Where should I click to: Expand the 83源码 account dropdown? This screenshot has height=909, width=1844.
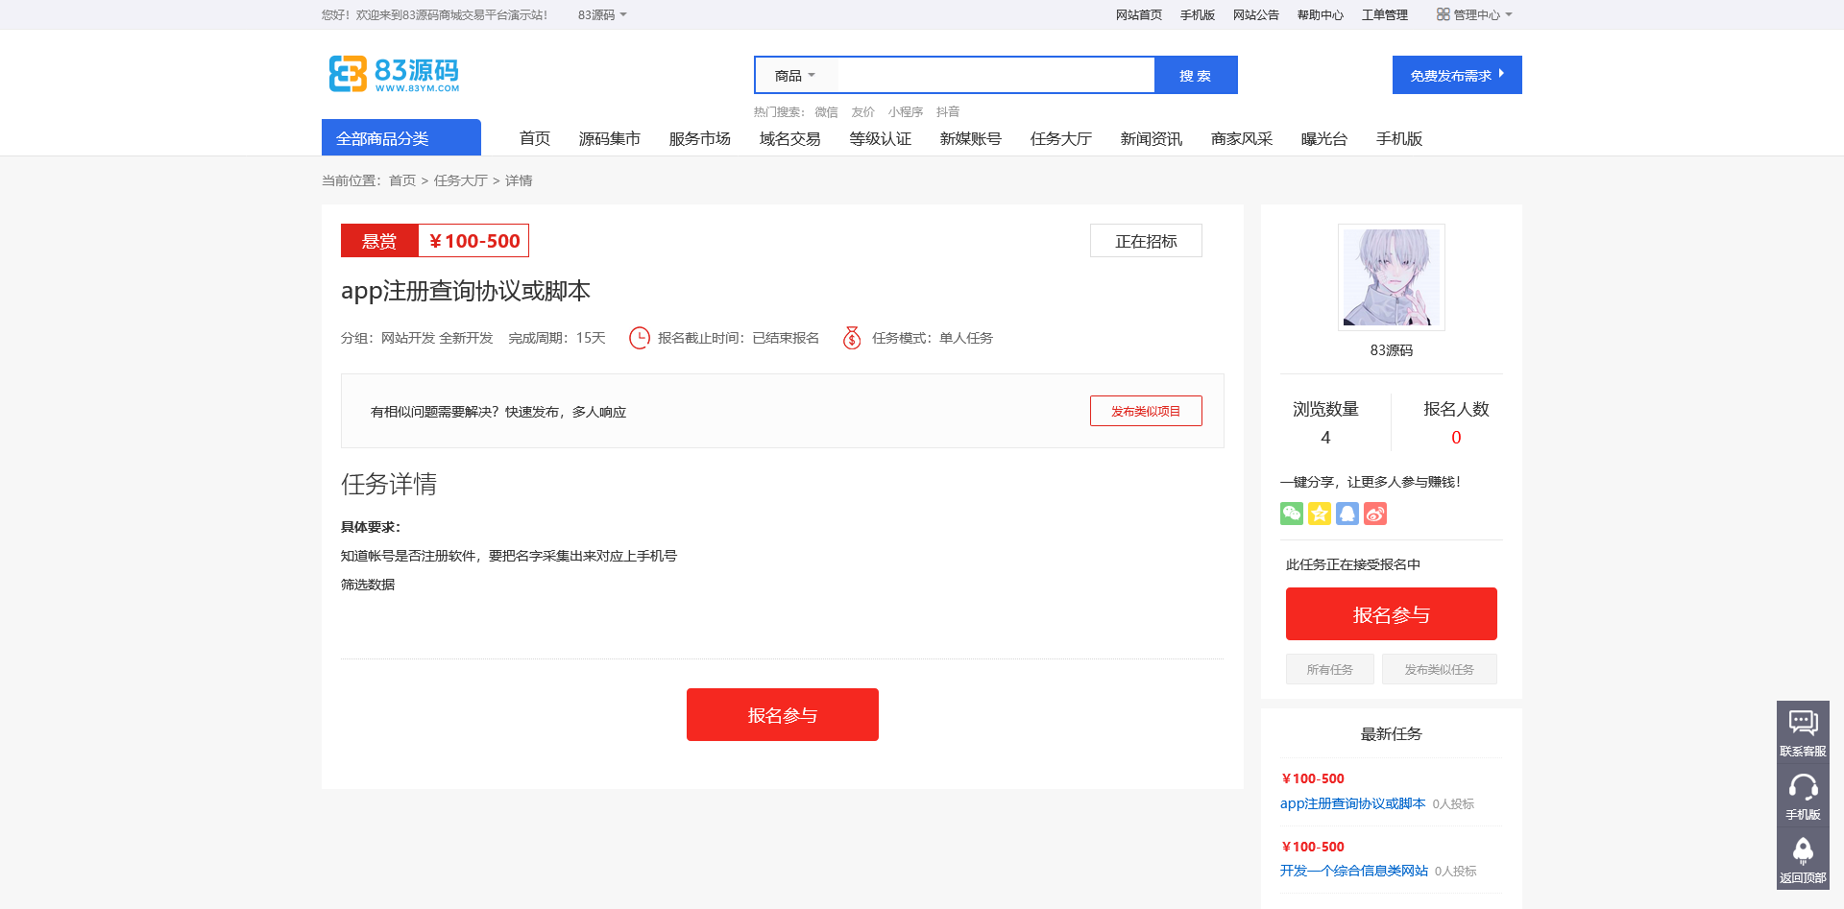point(602,14)
